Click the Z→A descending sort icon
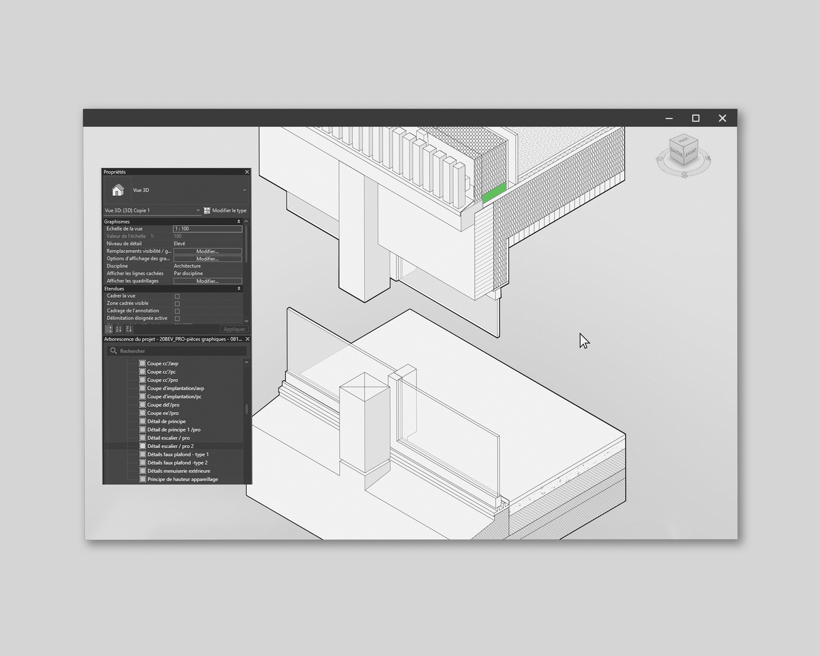The image size is (820, 656). pos(129,329)
